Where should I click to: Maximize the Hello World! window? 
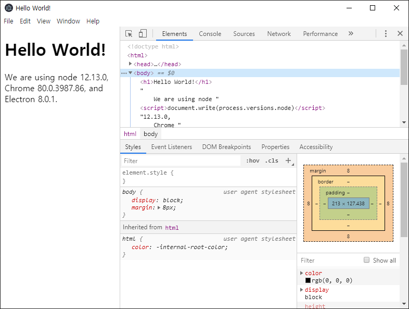click(x=373, y=8)
